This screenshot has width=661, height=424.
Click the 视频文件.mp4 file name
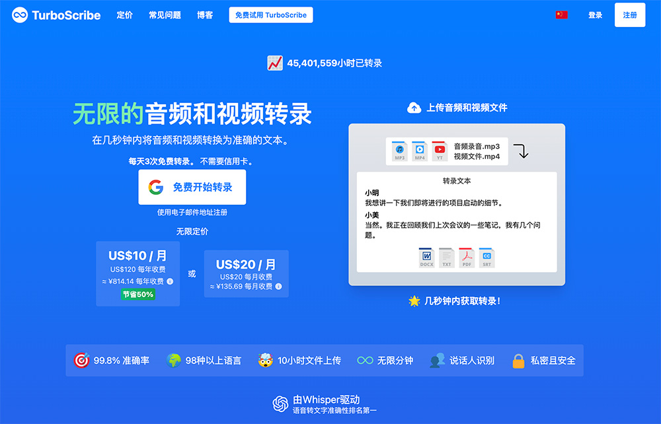(477, 157)
